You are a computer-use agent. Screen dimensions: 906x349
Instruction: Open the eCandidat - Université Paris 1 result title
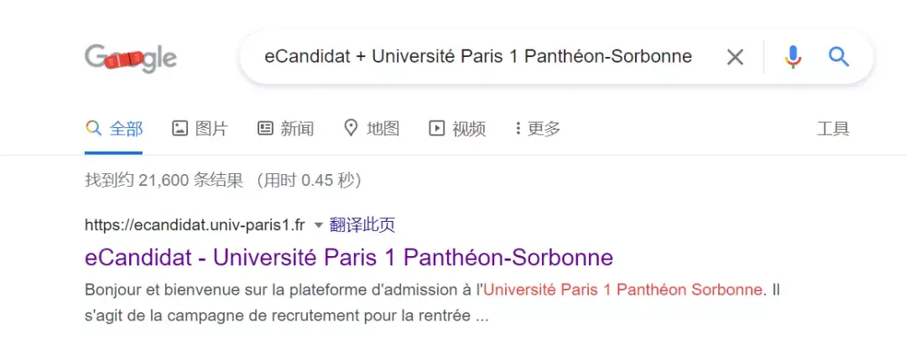(x=349, y=256)
